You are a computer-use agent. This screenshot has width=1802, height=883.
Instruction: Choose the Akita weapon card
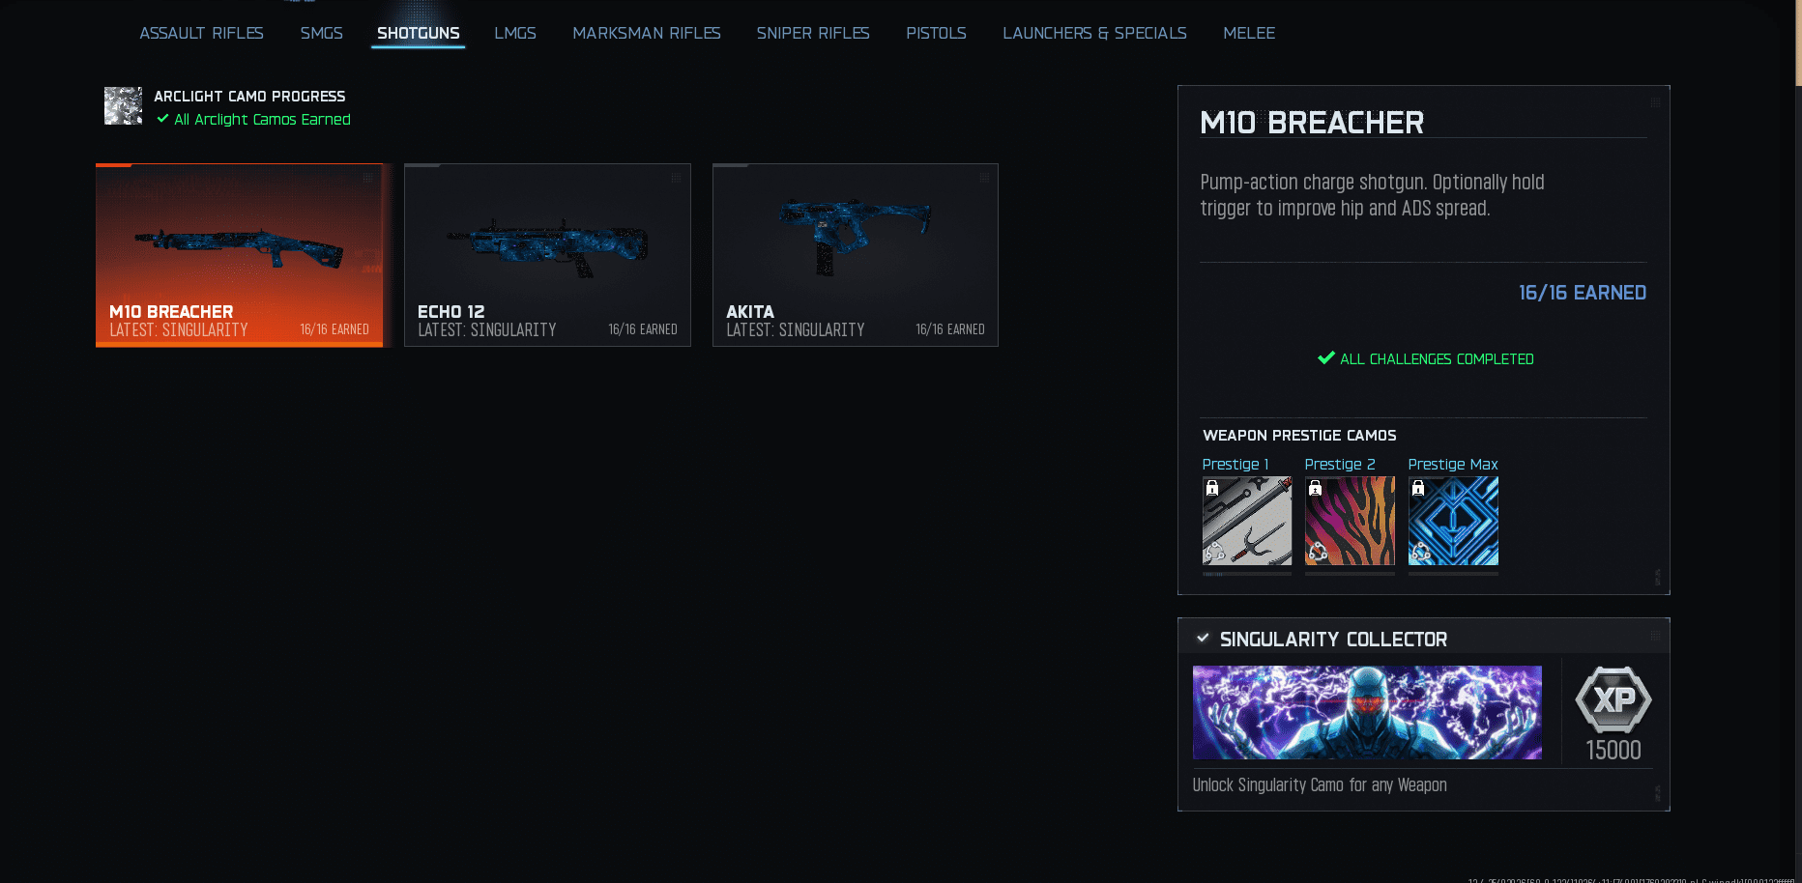[x=855, y=254]
